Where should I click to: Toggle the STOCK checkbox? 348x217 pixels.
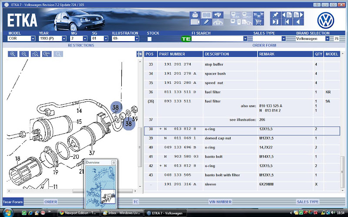click(150, 39)
